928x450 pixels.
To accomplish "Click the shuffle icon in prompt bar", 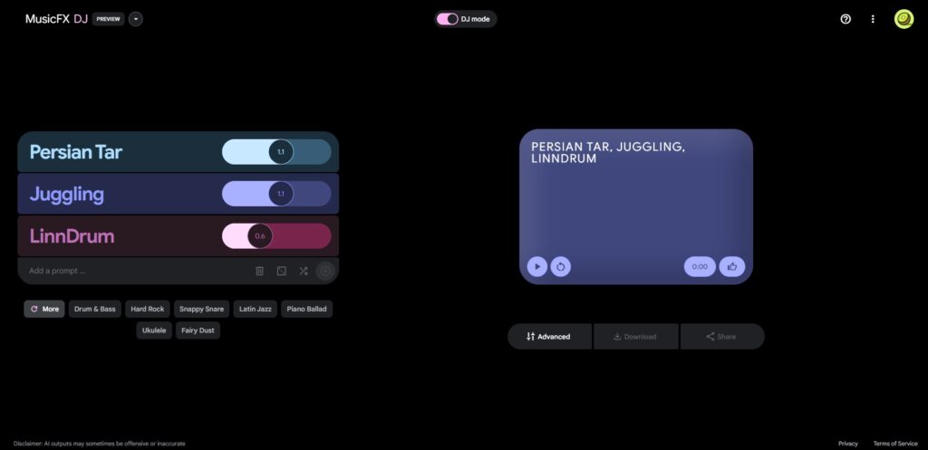I will [x=303, y=271].
